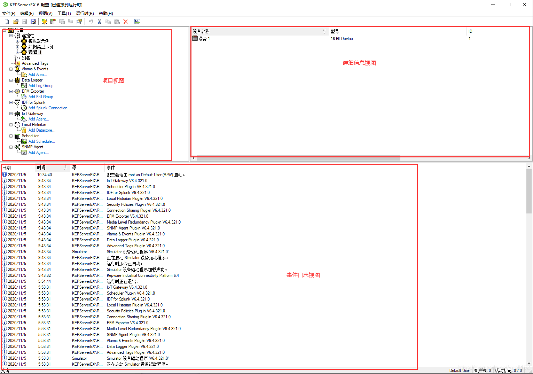Viewport: 533px width, 374px height.
Task: Click the New Channel gear icon in toolbar
Action: click(45, 22)
